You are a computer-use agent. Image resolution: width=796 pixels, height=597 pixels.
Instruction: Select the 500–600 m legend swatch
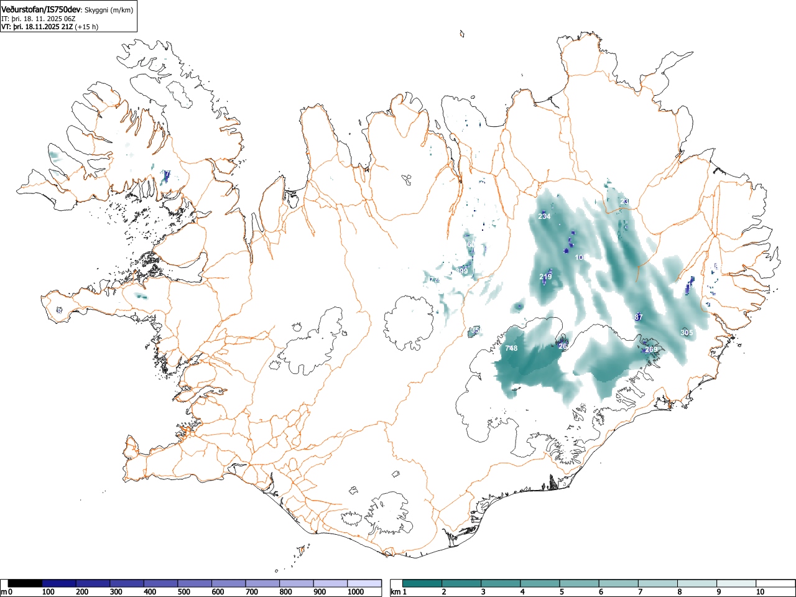click(195, 583)
